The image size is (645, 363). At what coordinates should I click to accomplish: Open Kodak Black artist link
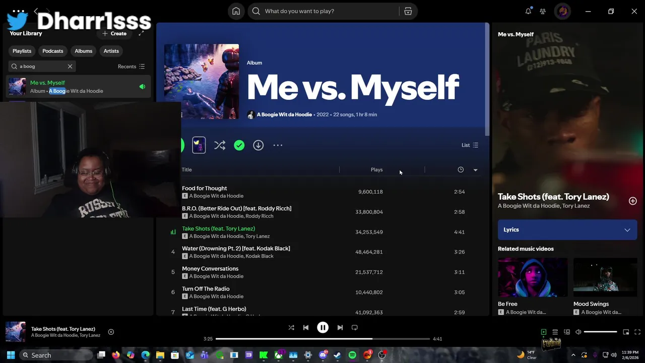(259, 256)
